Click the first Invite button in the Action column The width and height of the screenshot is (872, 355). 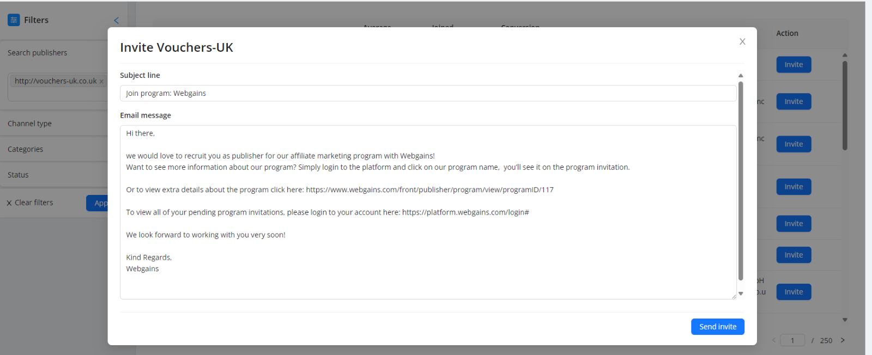click(794, 65)
